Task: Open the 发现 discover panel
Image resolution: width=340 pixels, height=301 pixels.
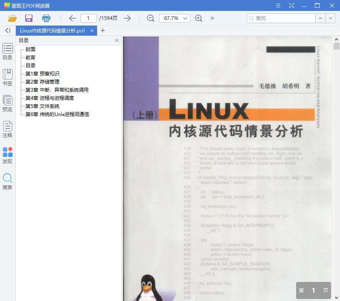Action: 8,155
